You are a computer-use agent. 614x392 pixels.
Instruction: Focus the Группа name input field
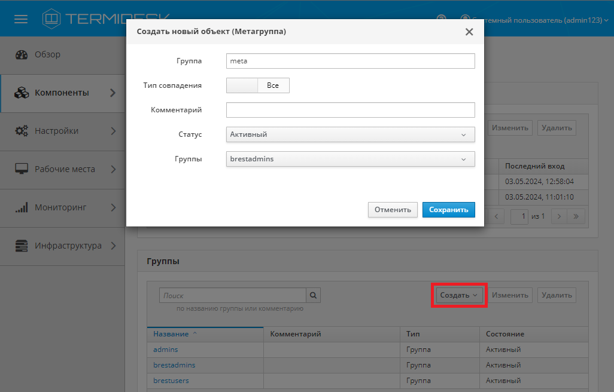[x=351, y=61]
